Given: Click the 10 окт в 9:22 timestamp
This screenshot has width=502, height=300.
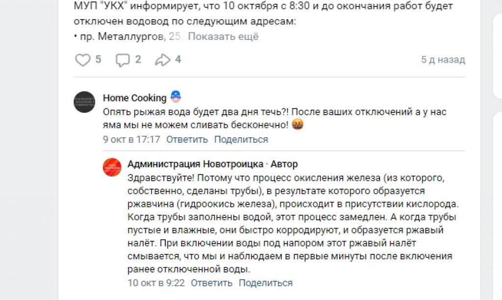Looking at the screenshot, I should pos(155,283).
